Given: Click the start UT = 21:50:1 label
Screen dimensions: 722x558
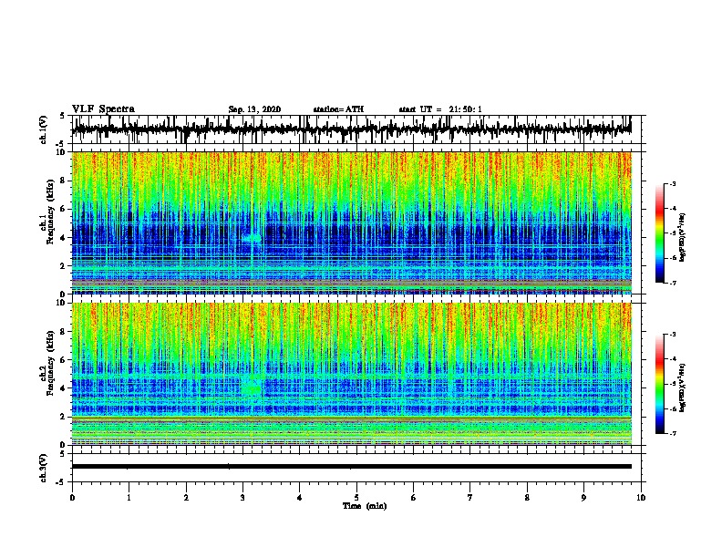Looking at the screenshot, I should (440, 109).
